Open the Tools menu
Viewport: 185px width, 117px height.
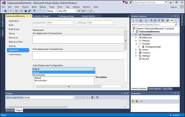(x=60, y=7)
